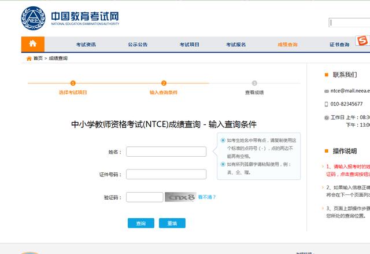Go to 考试报名 section
The image size is (370, 254).
click(236, 45)
